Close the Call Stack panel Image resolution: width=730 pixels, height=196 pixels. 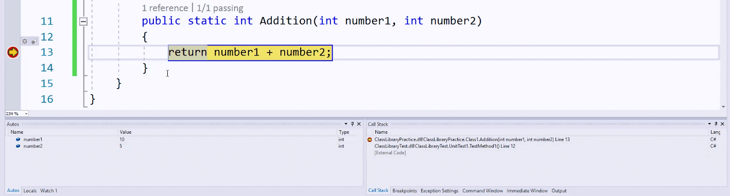(723, 124)
